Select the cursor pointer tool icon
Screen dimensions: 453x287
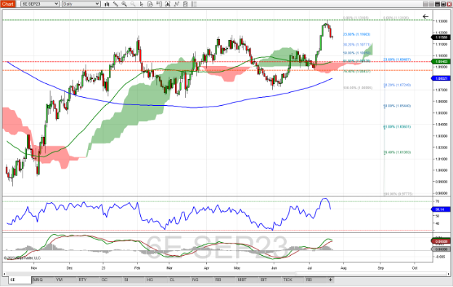click(x=142, y=4)
